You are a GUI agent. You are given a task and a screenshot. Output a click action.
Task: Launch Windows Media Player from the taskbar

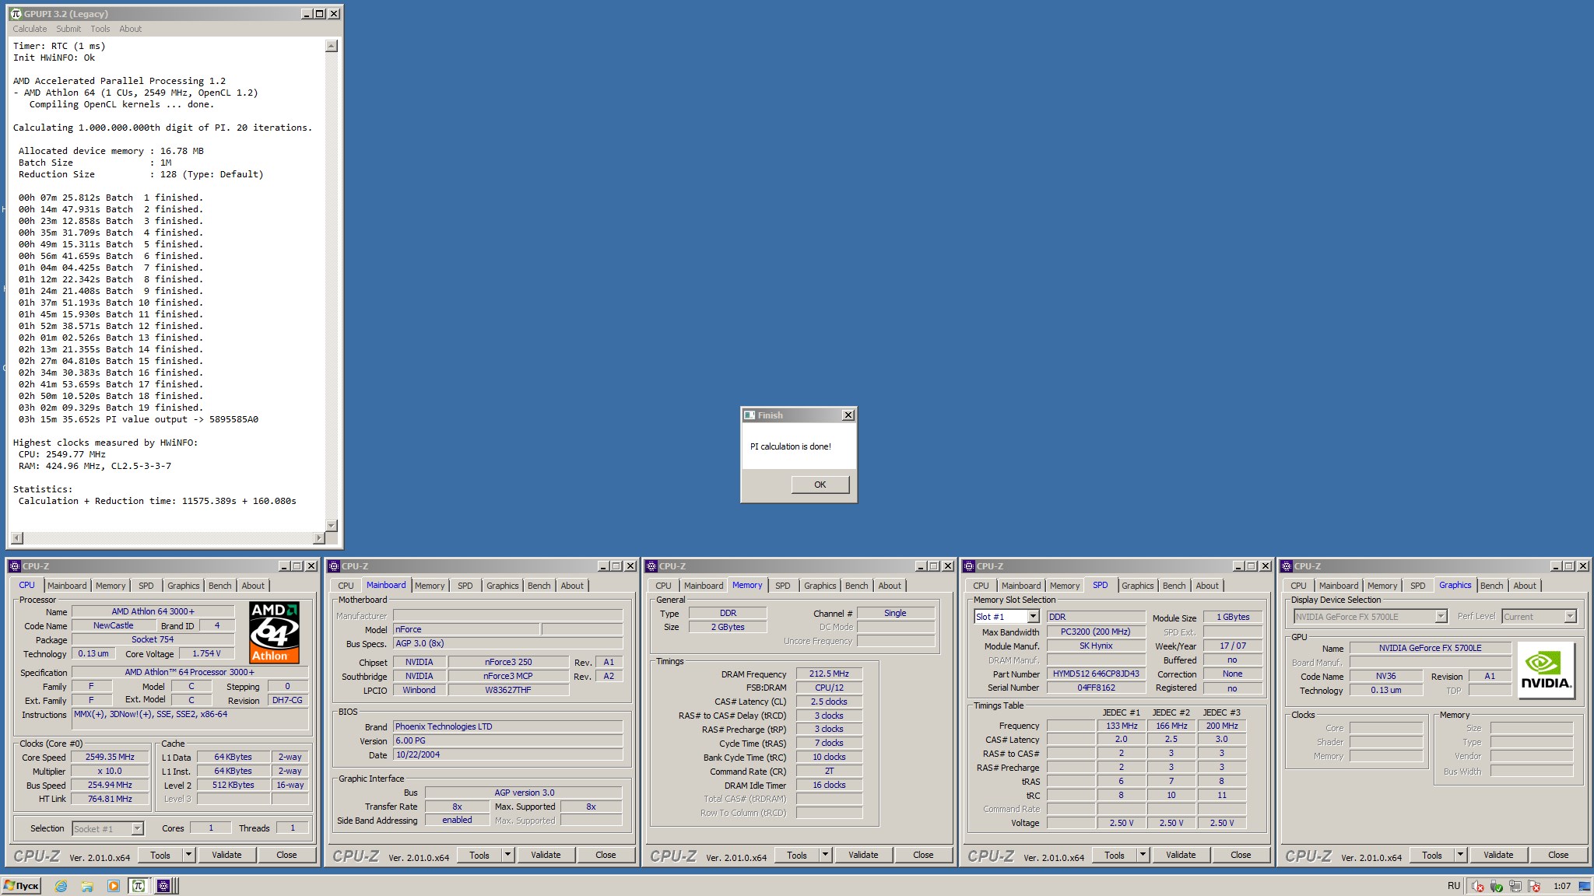click(114, 886)
